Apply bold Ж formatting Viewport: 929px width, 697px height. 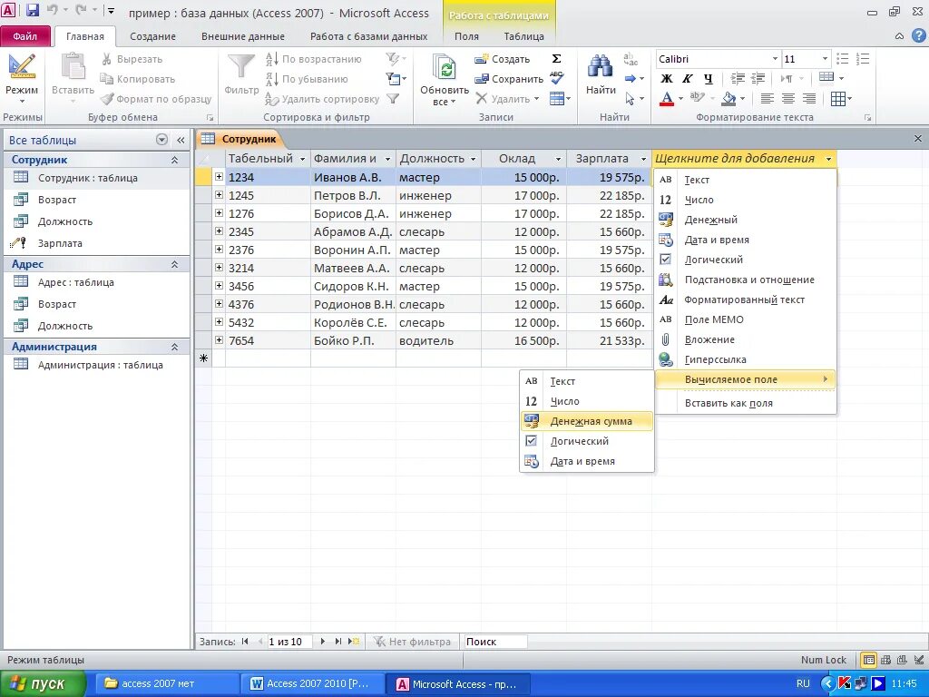pyautogui.click(x=667, y=78)
